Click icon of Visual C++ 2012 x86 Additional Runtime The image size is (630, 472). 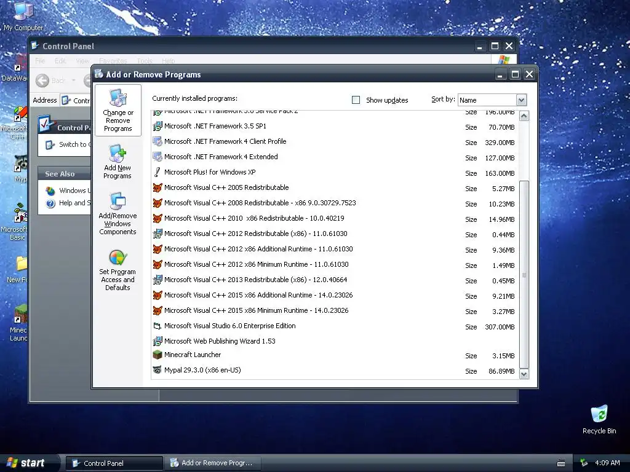pos(157,250)
